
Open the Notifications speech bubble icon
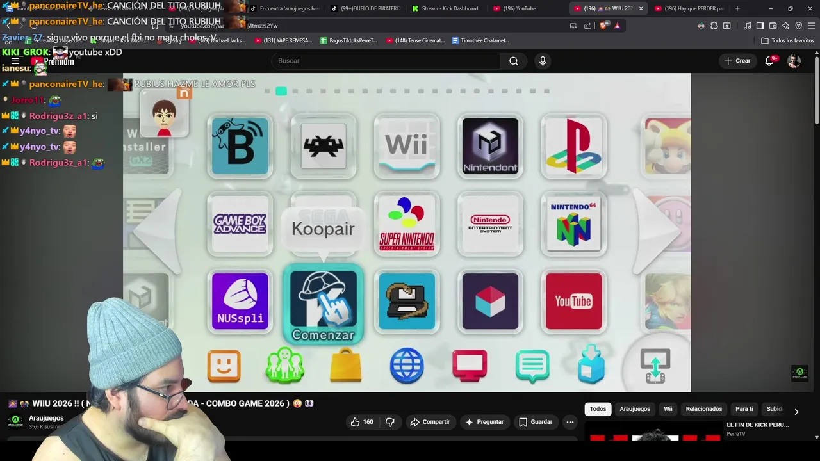pos(532,366)
